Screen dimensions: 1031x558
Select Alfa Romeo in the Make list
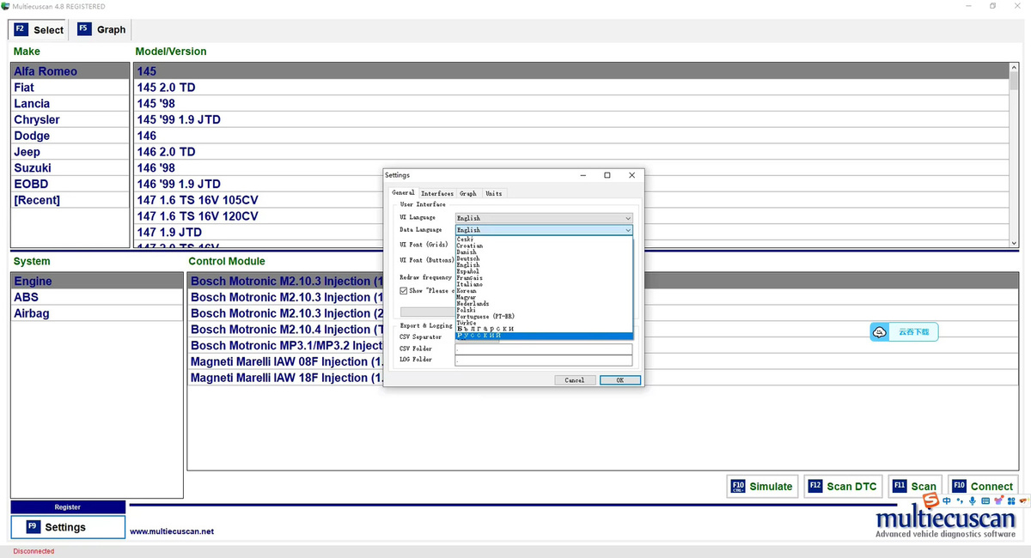coord(70,71)
